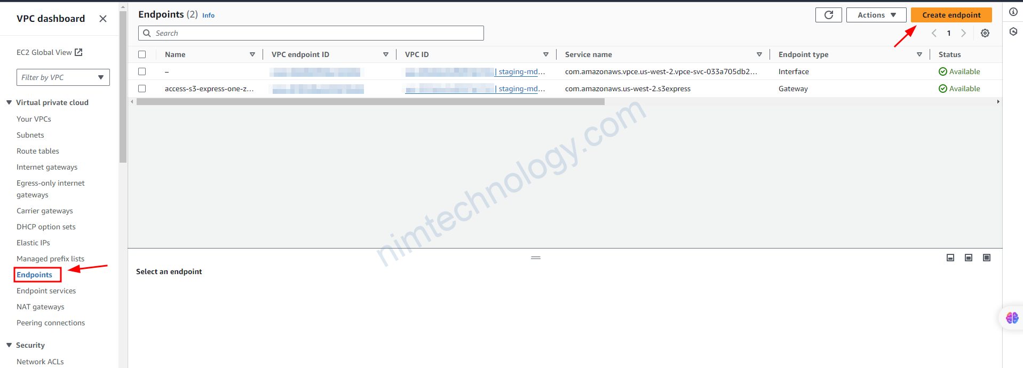Open table preferences gear icon
This screenshot has height=368, width=1023.
[x=985, y=33]
